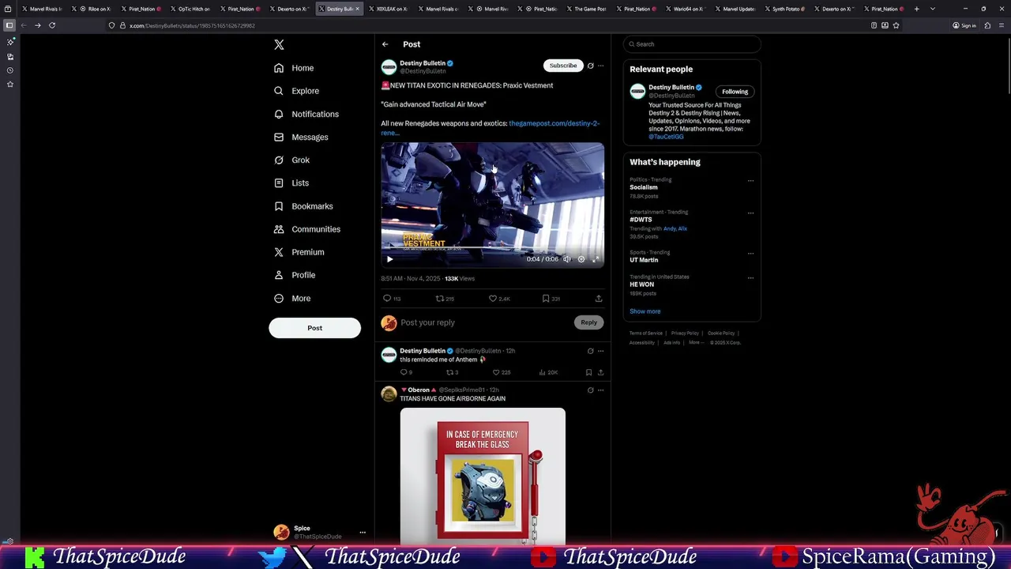
Task: Open Communities in the sidebar
Action: (306, 229)
